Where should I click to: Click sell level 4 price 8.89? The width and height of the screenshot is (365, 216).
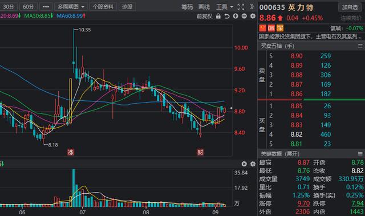pyautogui.click(x=297, y=66)
